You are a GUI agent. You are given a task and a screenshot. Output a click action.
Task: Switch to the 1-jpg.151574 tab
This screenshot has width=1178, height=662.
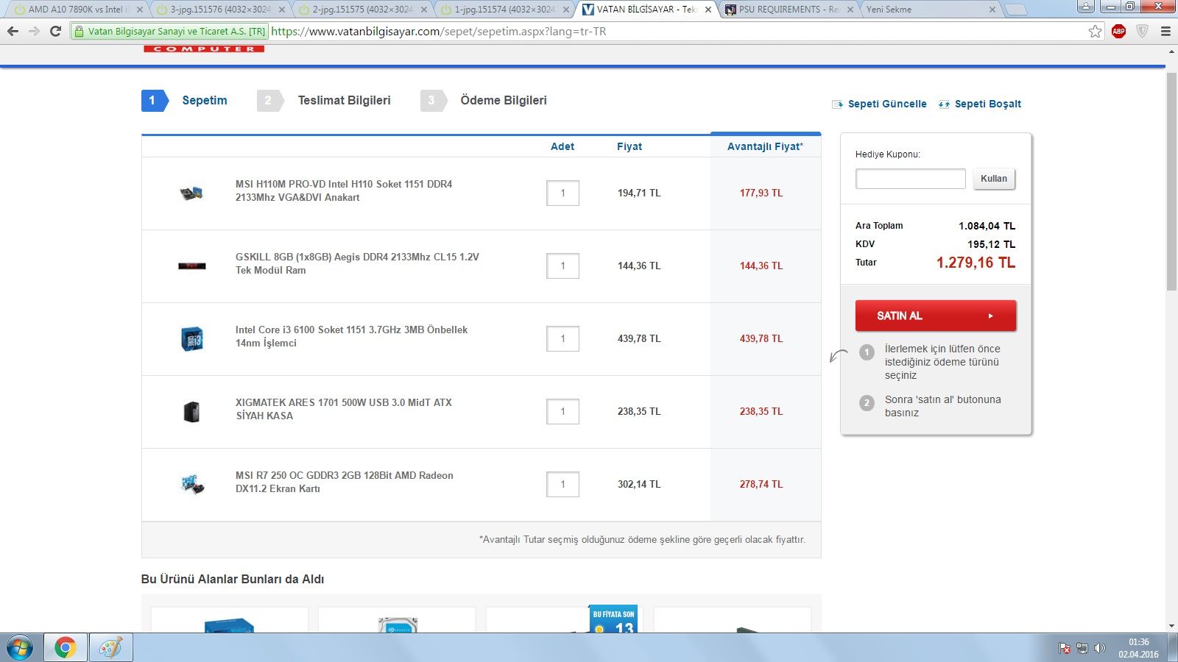coord(504,10)
